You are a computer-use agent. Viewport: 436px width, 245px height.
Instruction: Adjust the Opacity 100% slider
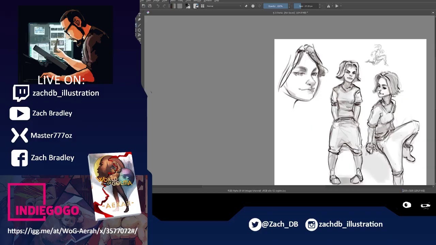click(x=276, y=6)
